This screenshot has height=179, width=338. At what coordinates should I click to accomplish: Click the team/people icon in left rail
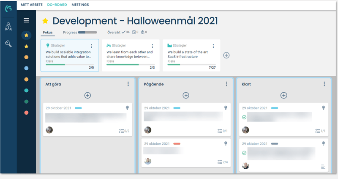coord(8,28)
